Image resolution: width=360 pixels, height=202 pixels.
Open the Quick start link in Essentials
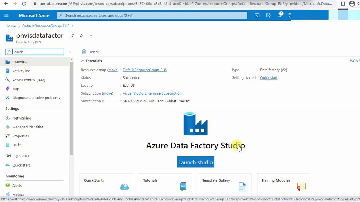269,78
